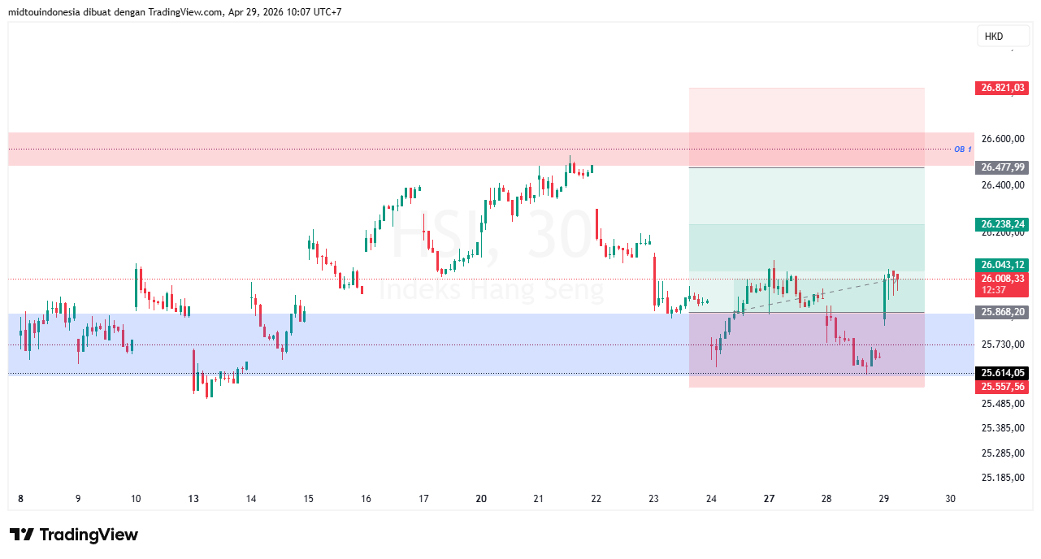The height and width of the screenshot is (559, 1041).
Task: Select the gray 25.868,20 price label
Action: [1001, 311]
